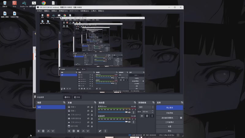Open the transition type dropdown 渐变

tap(146, 107)
